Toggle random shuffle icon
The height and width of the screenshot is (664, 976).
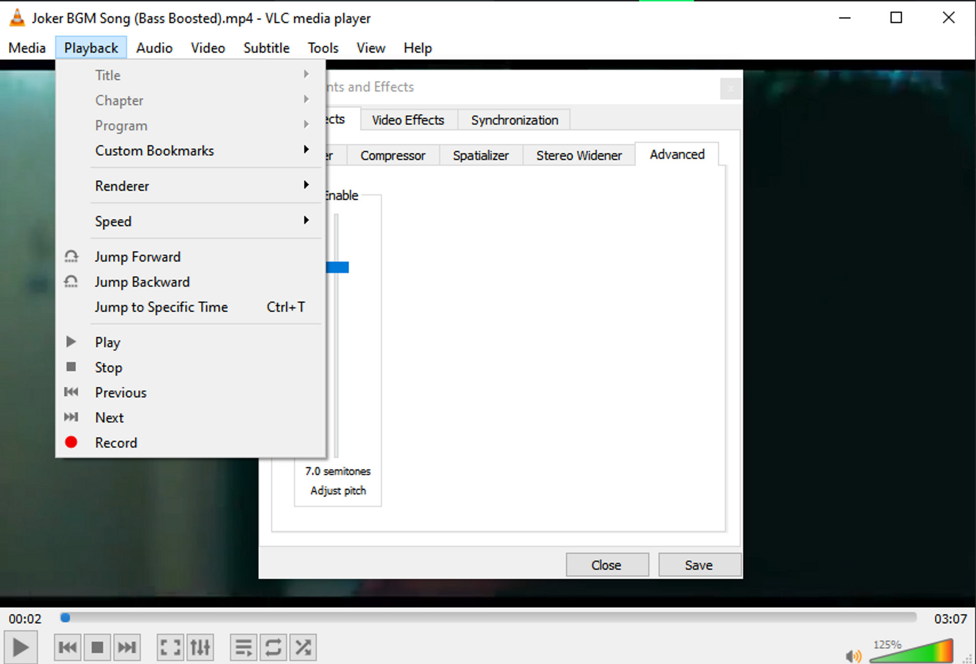click(303, 647)
